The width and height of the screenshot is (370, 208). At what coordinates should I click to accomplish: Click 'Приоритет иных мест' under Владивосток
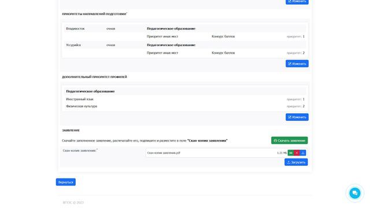coord(162,36)
